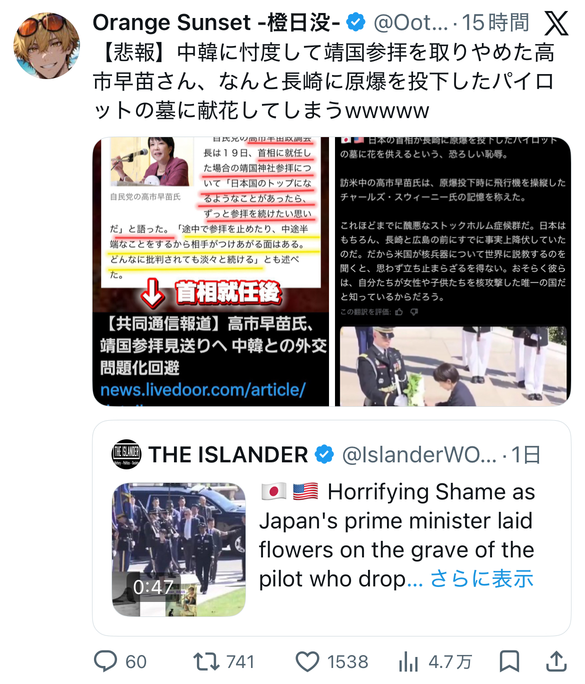The height and width of the screenshot is (684, 585).
Task: Open left image with Yasukuni article
Action: click(210, 271)
